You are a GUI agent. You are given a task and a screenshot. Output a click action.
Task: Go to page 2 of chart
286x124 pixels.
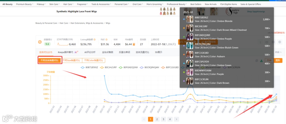pos(157,119)
